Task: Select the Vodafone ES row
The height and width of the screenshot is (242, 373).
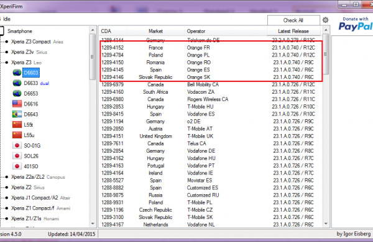Action: pos(211,114)
